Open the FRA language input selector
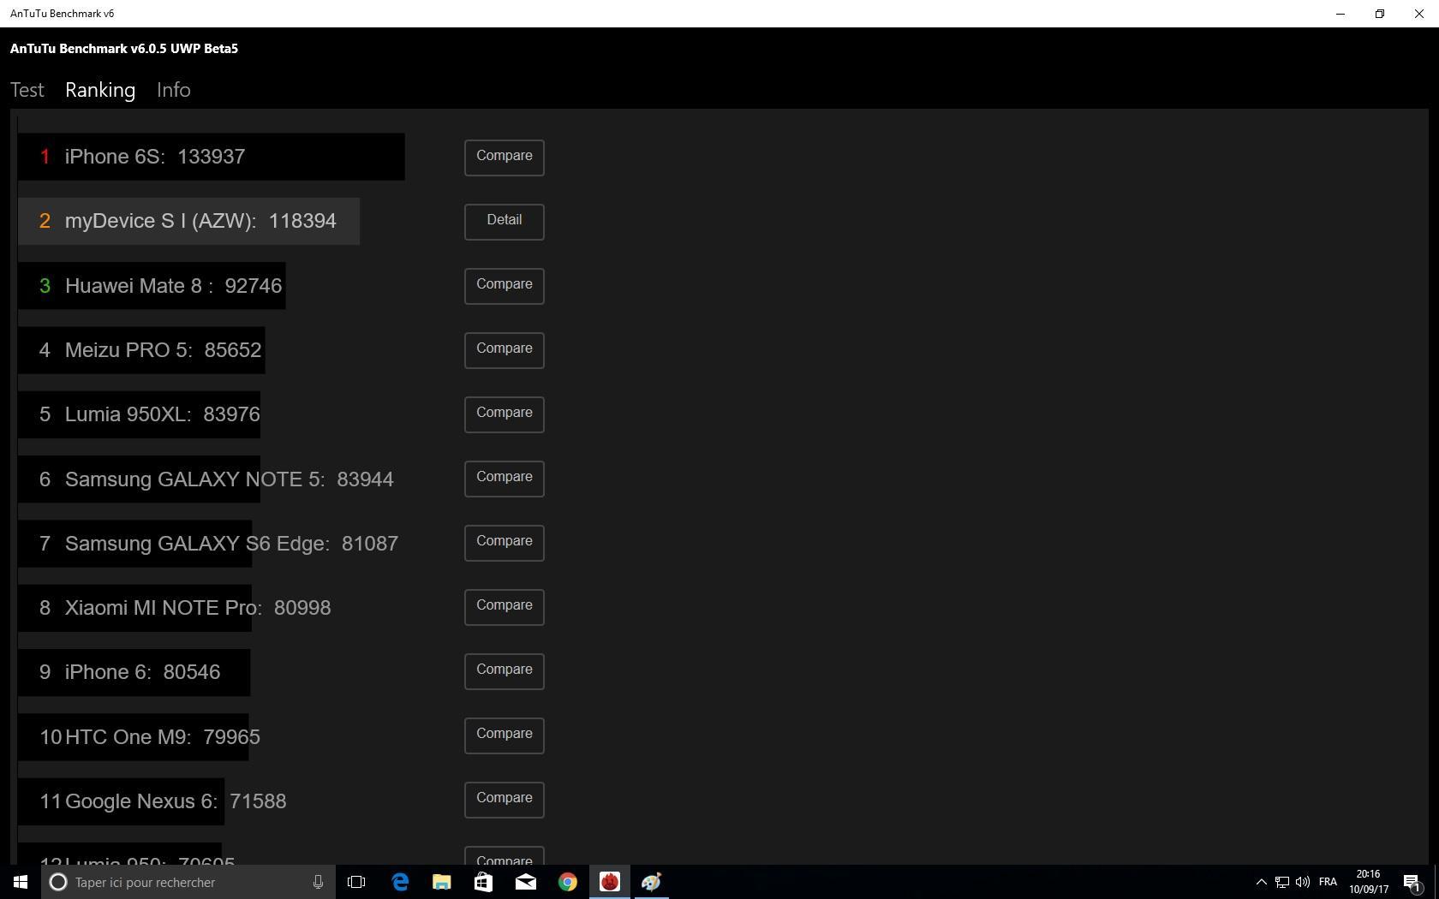 click(x=1328, y=882)
